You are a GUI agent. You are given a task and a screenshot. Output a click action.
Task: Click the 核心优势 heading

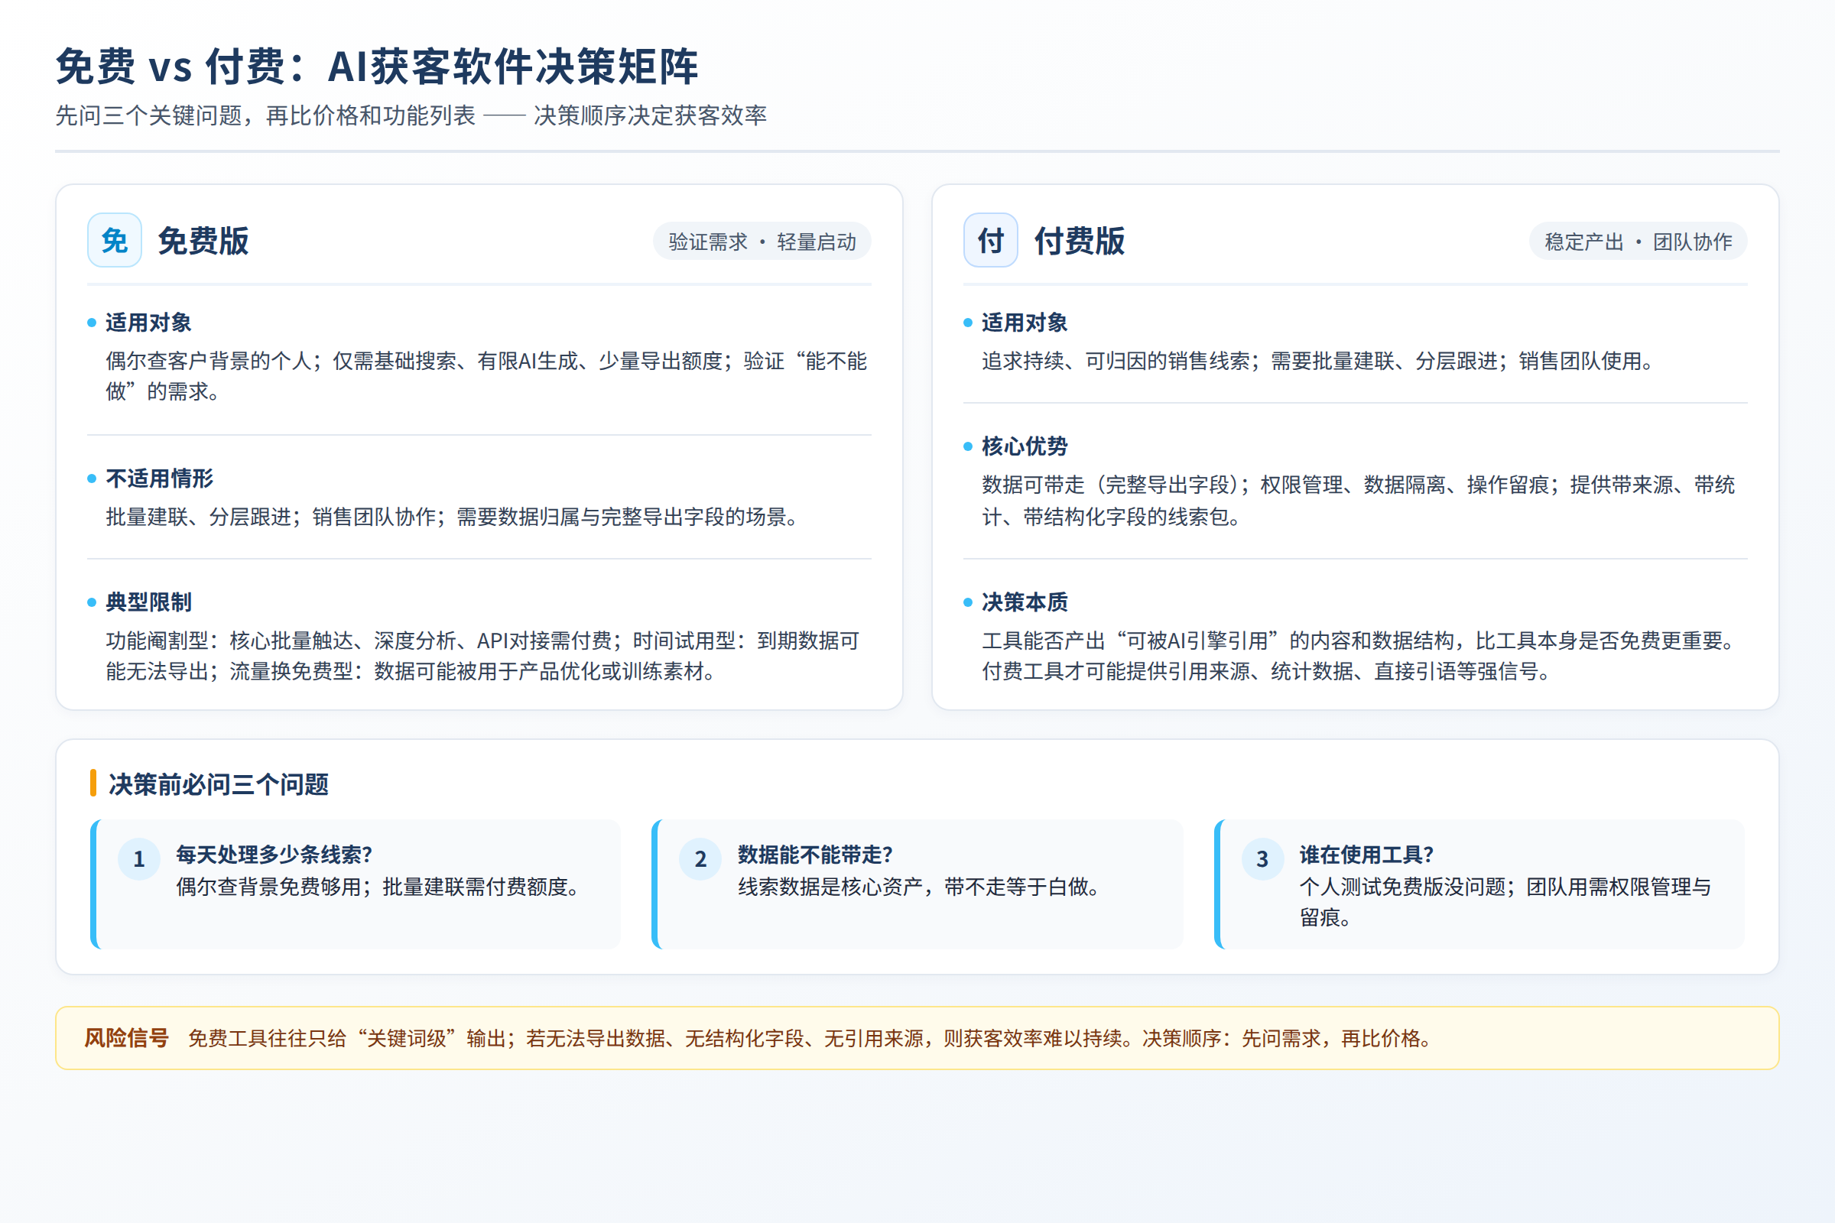1025,446
